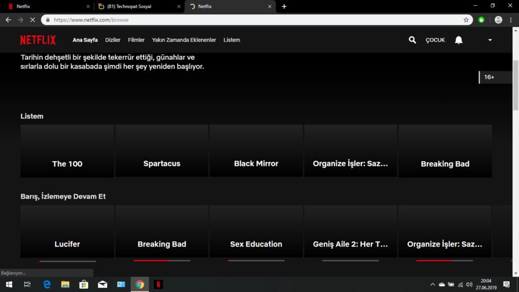Viewport: 519px width, 292px height.
Task: Go forward in browser history
Action: tap(21, 20)
